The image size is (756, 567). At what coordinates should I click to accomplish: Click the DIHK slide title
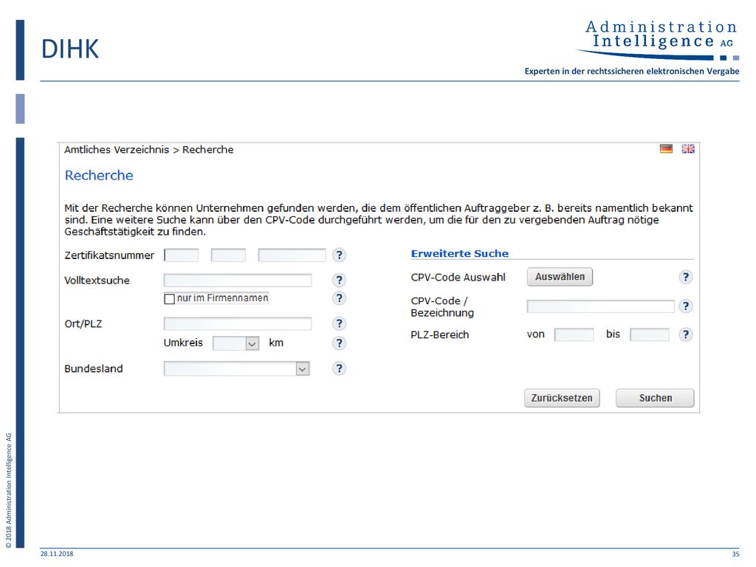70,49
